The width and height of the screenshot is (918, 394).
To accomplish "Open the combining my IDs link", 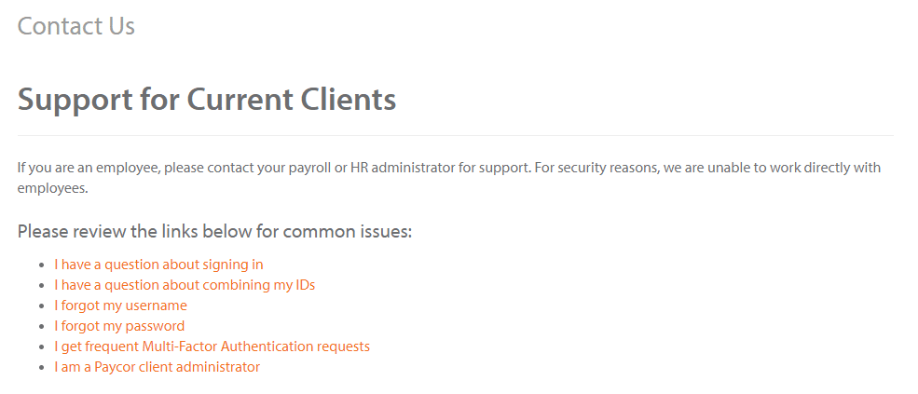I will tap(185, 285).
